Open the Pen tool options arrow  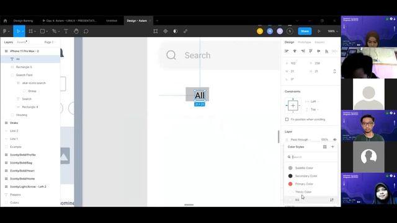[59, 32]
